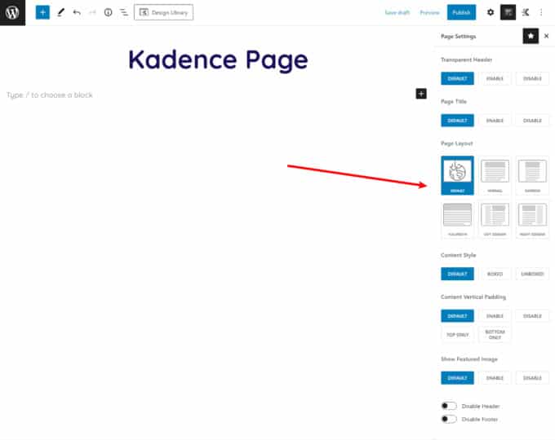Set Show Featured Image to Default
The image size is (555, 440).
click(x=457, y=378)
